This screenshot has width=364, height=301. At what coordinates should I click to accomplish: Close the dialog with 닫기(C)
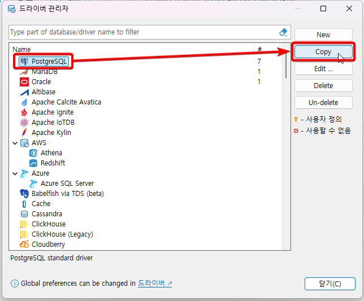pyautogui.click(x=330, y=283)
